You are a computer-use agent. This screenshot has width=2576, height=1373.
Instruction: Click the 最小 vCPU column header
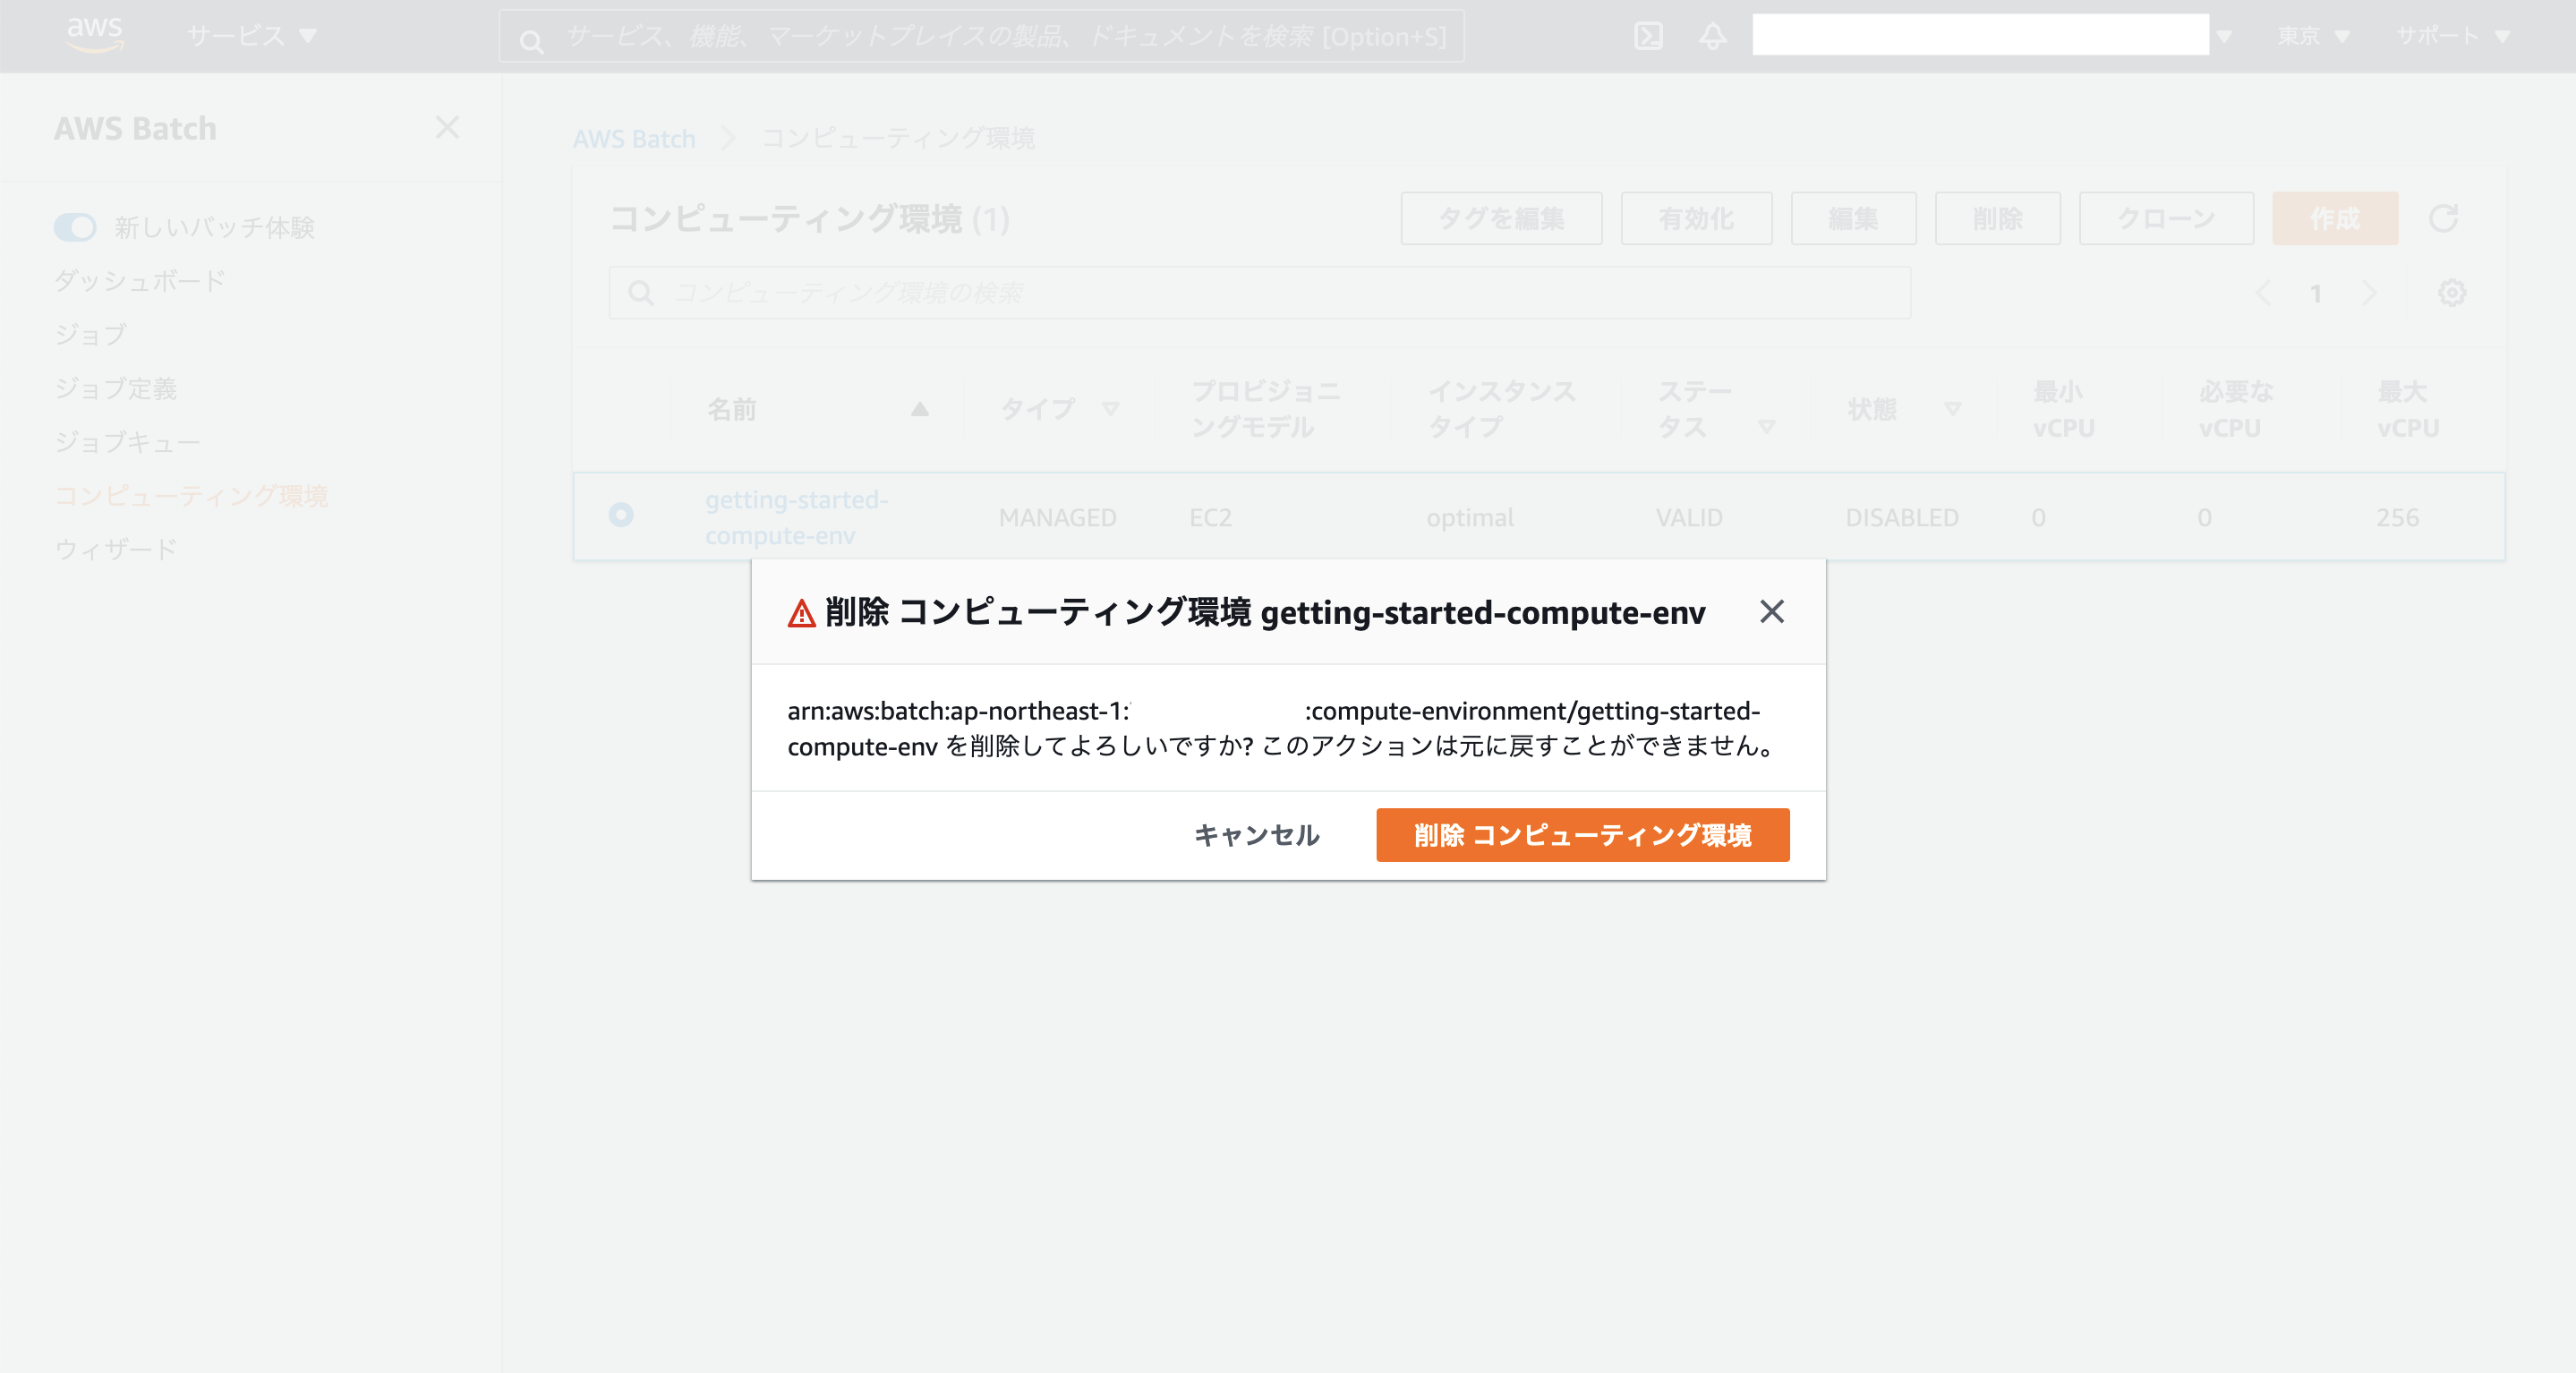click(x=2063, y=409)
